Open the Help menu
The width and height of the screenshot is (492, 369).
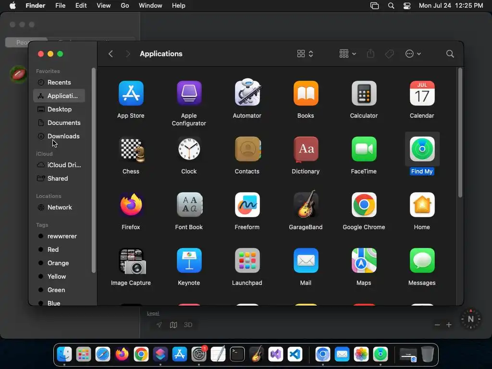179,6
